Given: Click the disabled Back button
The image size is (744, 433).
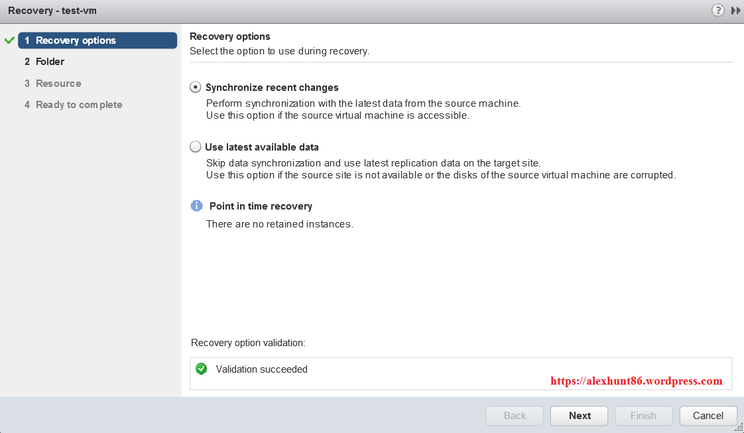Looking at the screenshot, I should (515, 416).
